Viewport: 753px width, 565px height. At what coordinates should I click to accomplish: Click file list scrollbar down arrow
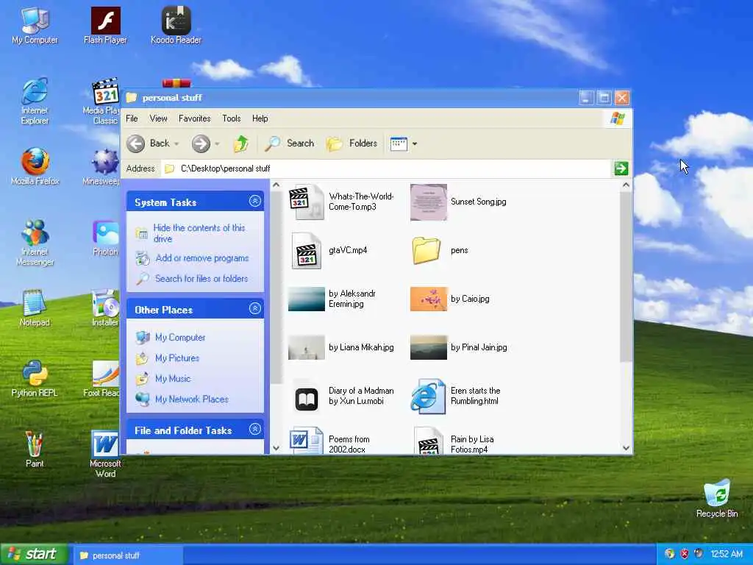(626, 448)
